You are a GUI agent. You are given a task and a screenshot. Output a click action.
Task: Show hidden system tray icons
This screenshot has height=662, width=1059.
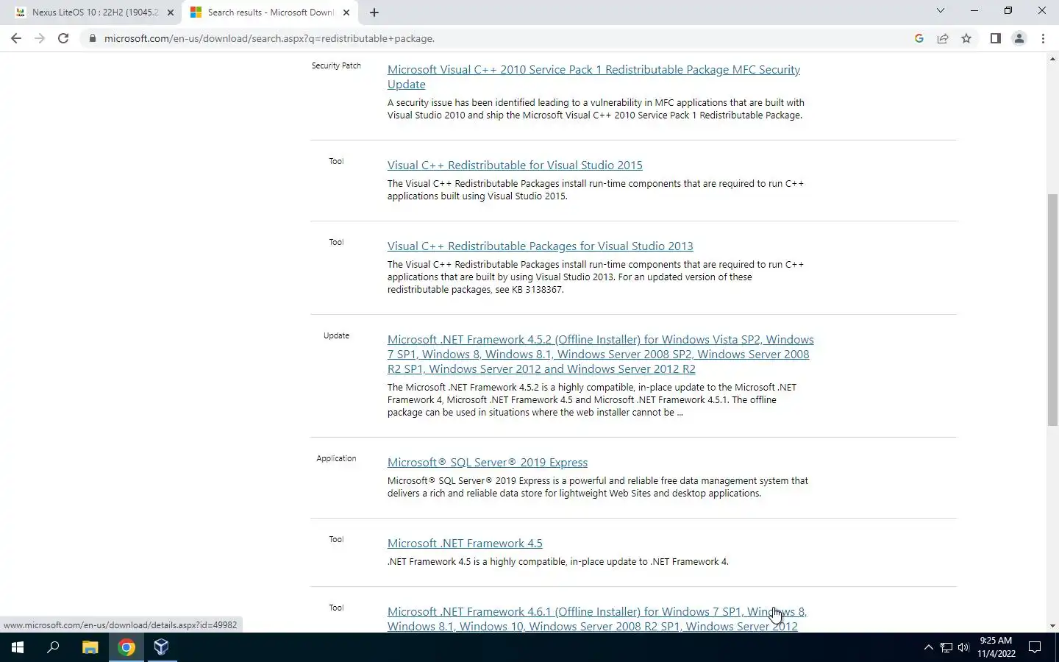tap(928, 647)
